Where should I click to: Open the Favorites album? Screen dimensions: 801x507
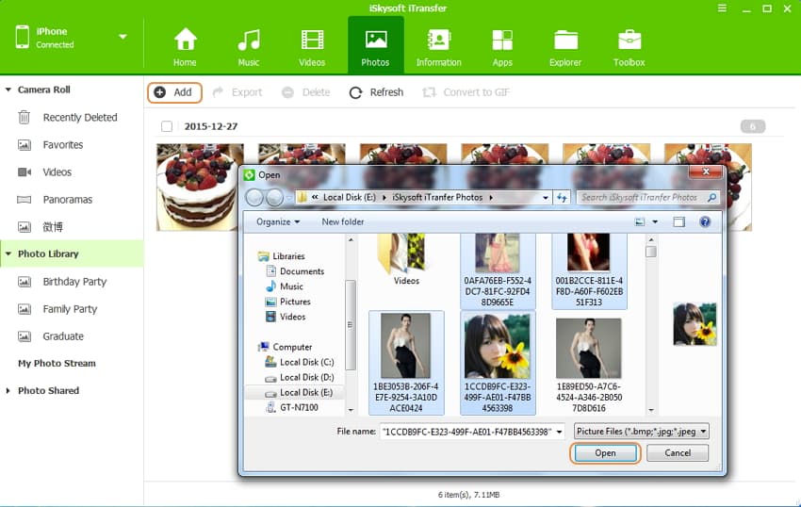pyautogui.click(x=63, y=145)
